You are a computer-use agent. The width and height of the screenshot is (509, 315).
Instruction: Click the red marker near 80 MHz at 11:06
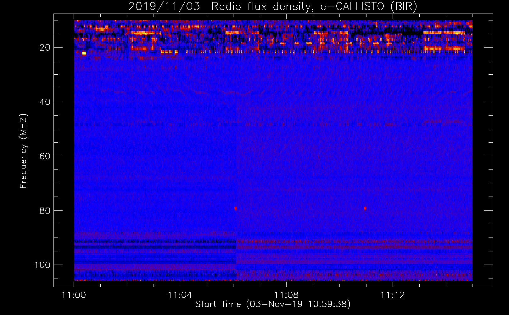pyautogui.click(x=235, y=208)
